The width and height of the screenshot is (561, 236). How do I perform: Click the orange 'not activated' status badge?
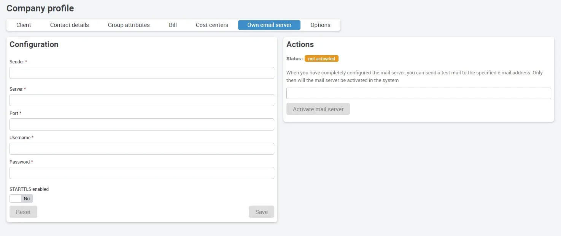click(x=321, y=59)
